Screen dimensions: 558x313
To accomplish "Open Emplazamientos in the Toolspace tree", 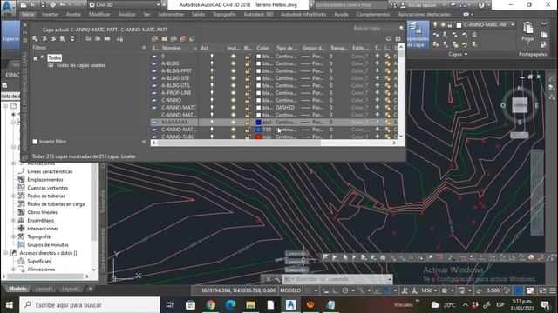I will coord(44,180).
